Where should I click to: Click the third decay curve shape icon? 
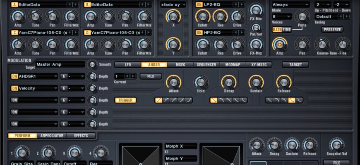coord(229,100)
